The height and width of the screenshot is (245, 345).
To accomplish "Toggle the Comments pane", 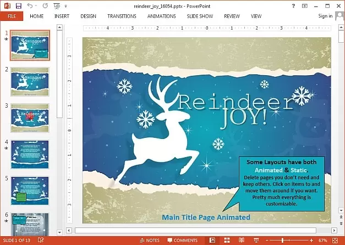I will (x=182, y=241).
